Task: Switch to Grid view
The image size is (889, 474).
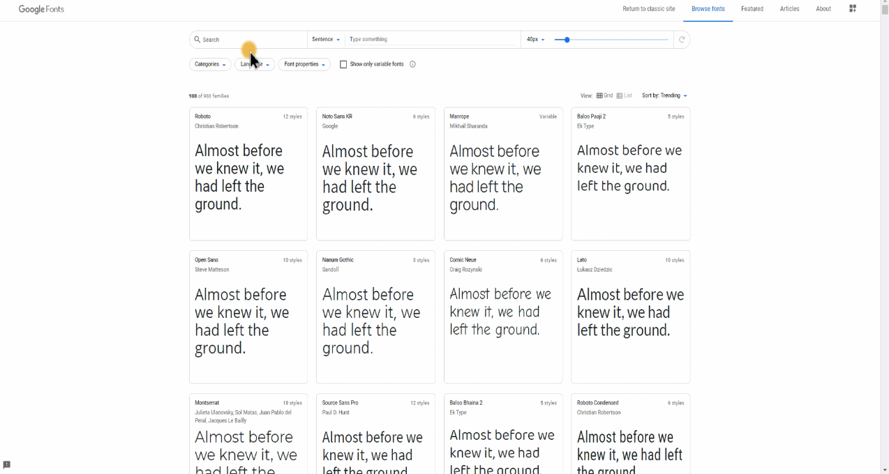Action: [604, 95]
